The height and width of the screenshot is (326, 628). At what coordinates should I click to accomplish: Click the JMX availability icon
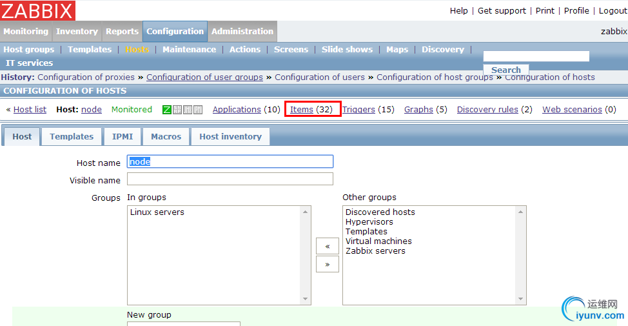point(188,110)
